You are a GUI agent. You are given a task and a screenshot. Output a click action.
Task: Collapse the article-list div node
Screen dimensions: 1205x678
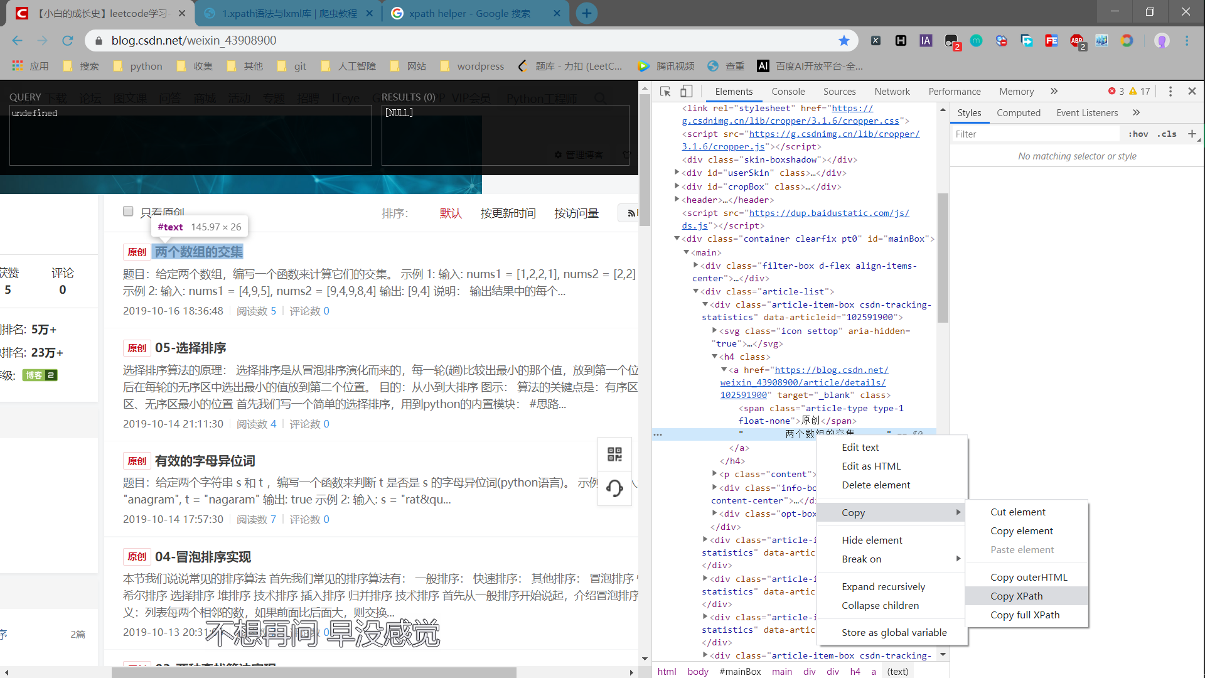point(695,291)
